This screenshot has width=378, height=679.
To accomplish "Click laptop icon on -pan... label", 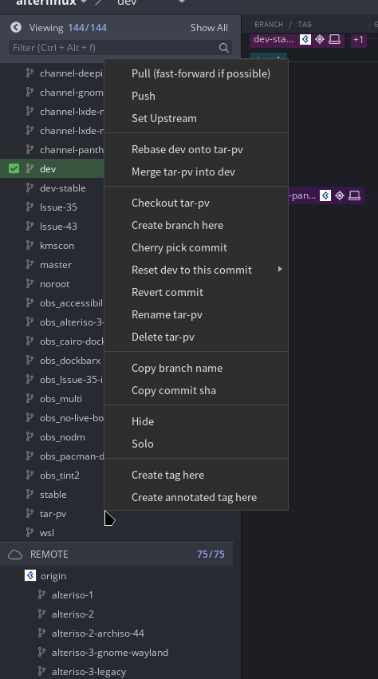I will (354, 195).
